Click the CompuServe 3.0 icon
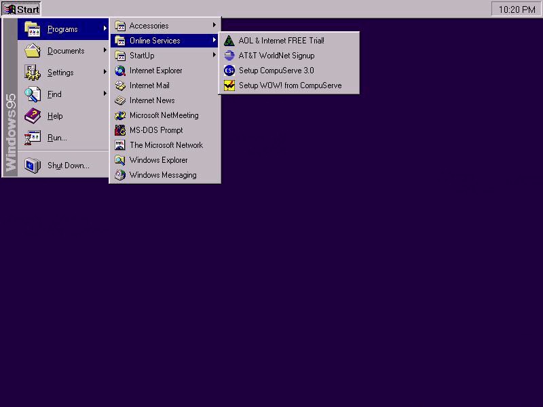Image resolution: width=543 pixels, height=407 pixels. click(229, 71)
